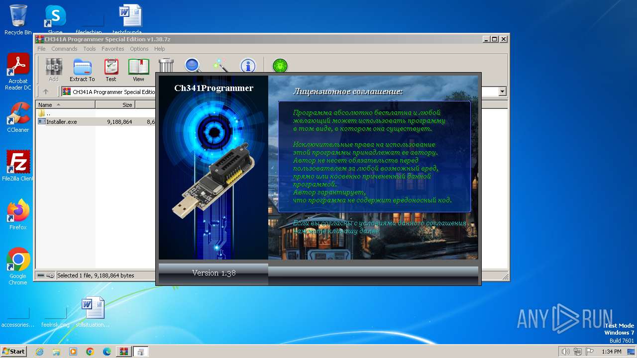
Task: Click the volume speaker tray icon
Action: click(x=565, y=352)
